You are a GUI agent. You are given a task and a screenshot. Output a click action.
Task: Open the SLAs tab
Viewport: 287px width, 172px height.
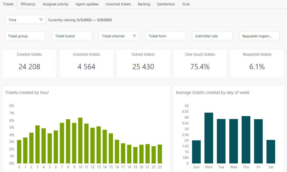(x=186, y=4)
